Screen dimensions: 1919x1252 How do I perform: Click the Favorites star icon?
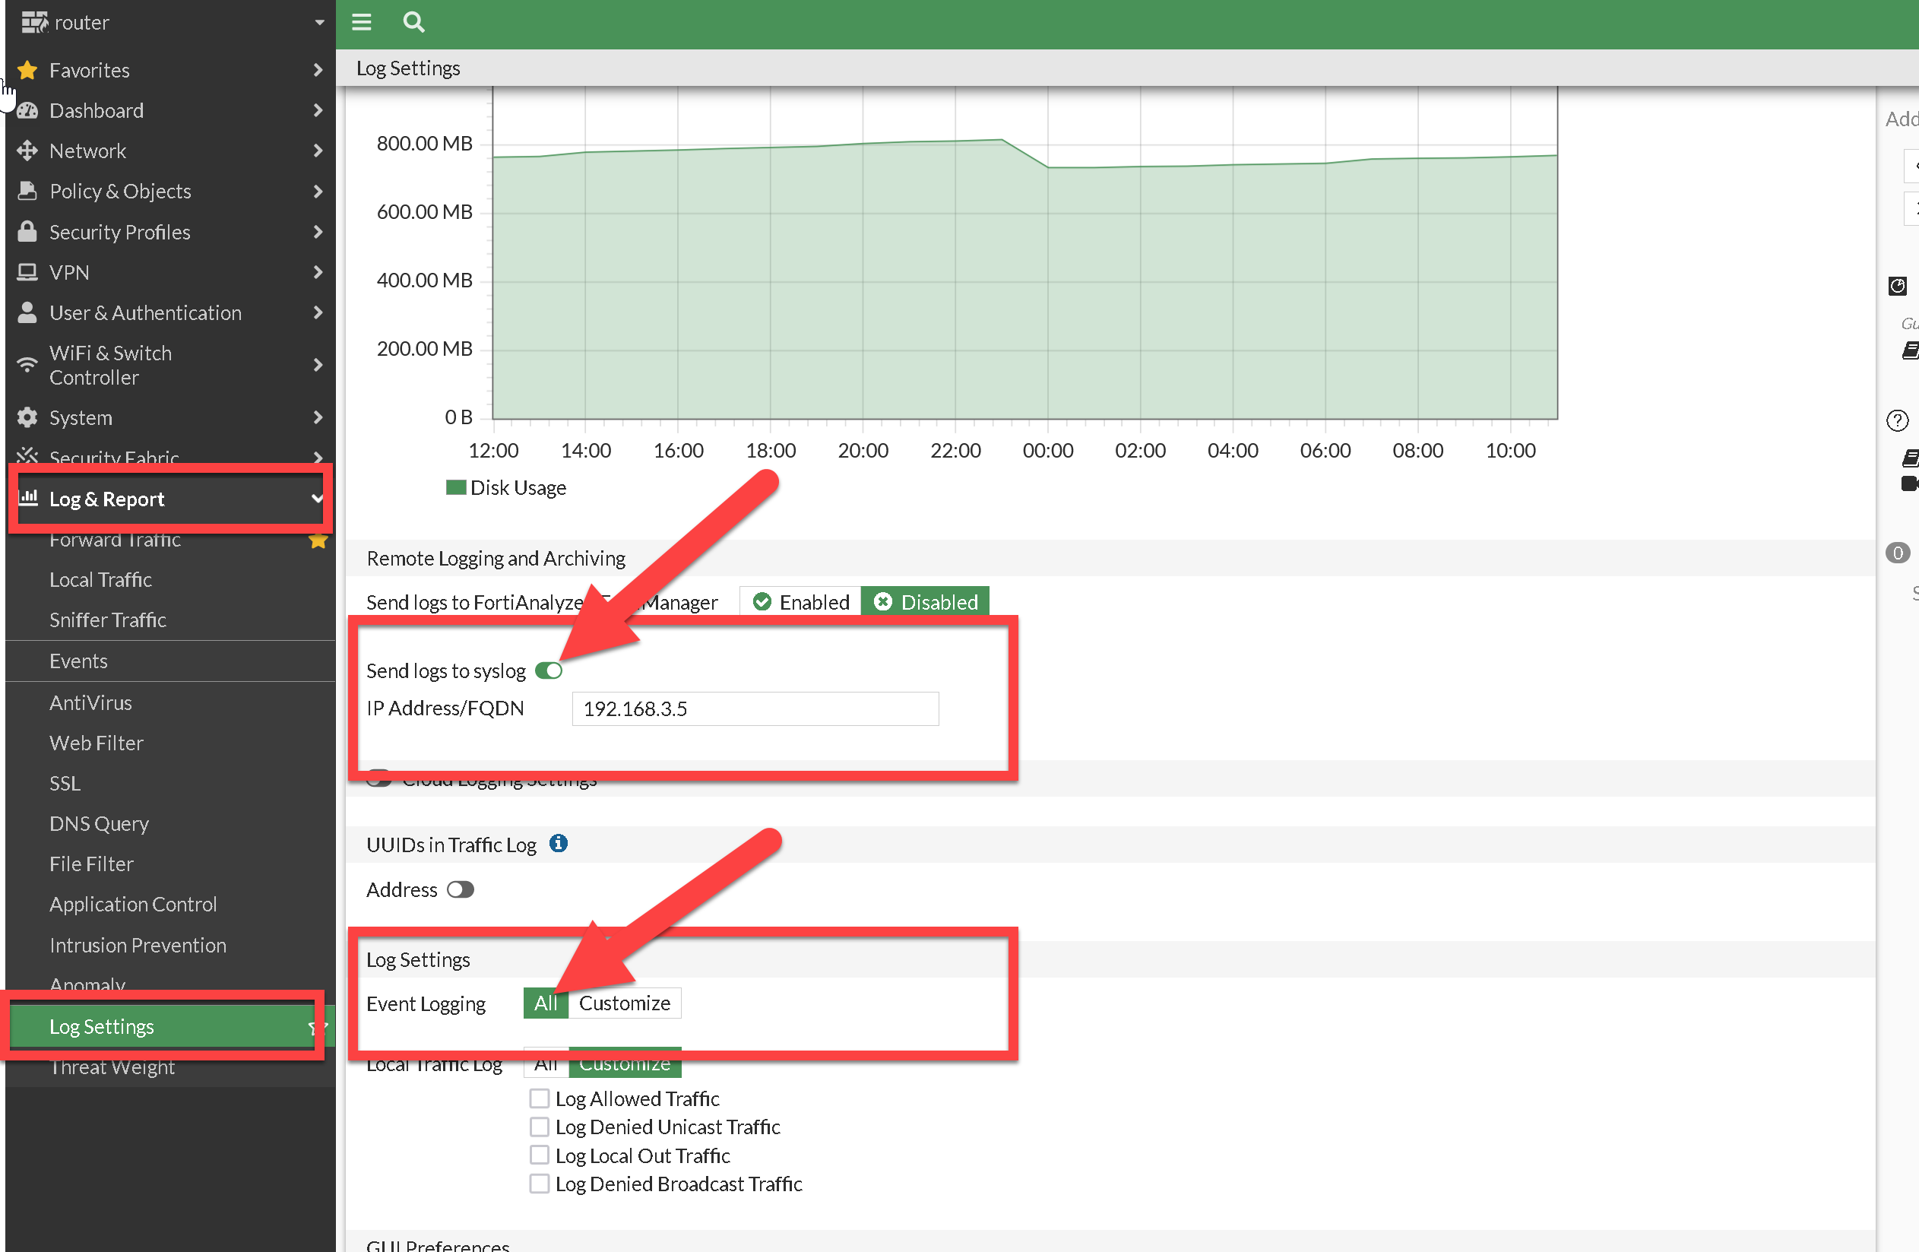[27, 70]
